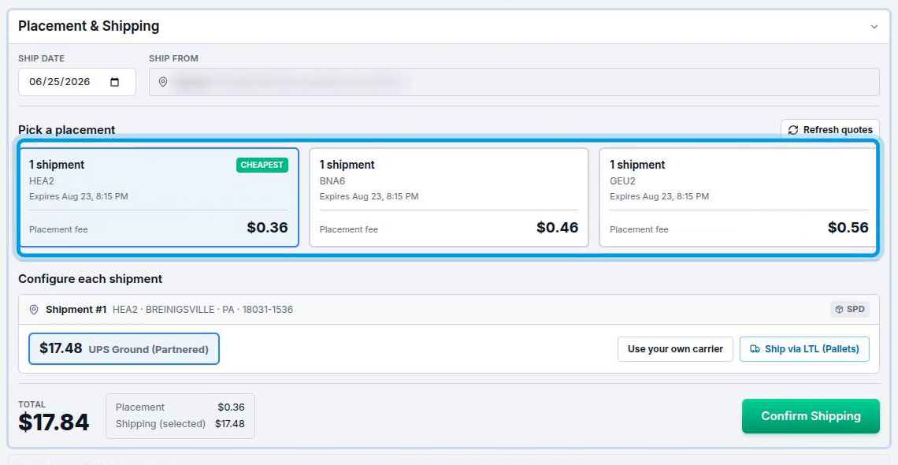
Task: Click HEA2 · BREINIGSVILLE · PA address text
Action: [202, 310]
